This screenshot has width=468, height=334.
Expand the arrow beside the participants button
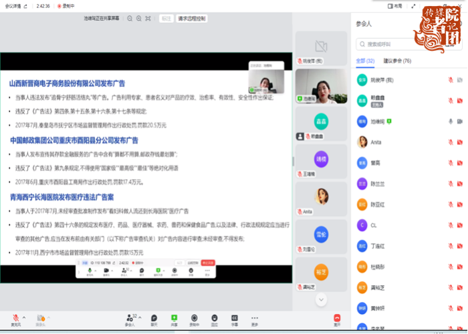(140, 317)
